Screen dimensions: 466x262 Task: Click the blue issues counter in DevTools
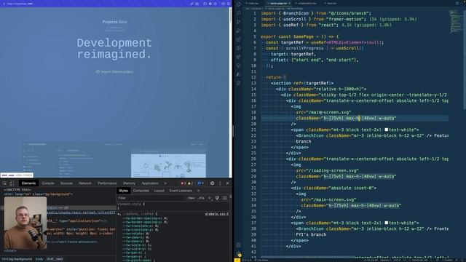pyautogui.click(x=201, y=183)
